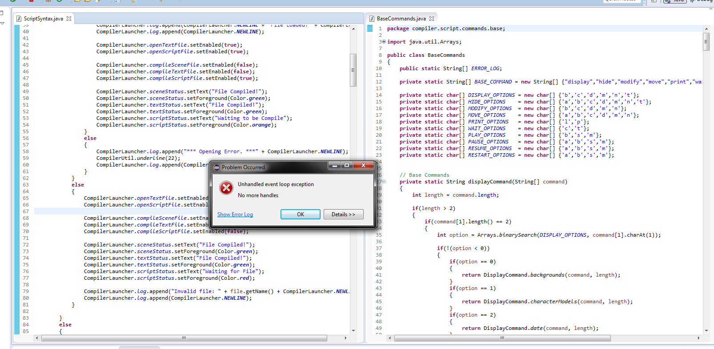Image resolution: width=714 pixels, height=349 pixels.
Task: Click the highlighted empty line 67 in ScriptSyntax.java
Action: click(192, 211)
